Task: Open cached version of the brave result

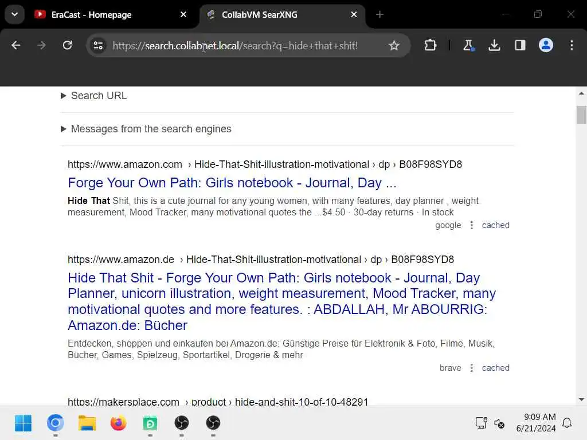Action: 495,368
